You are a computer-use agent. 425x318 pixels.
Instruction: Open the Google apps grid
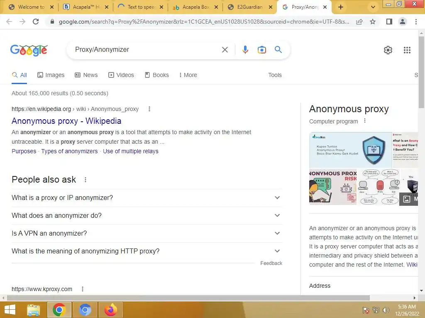(x=407, y=50)
